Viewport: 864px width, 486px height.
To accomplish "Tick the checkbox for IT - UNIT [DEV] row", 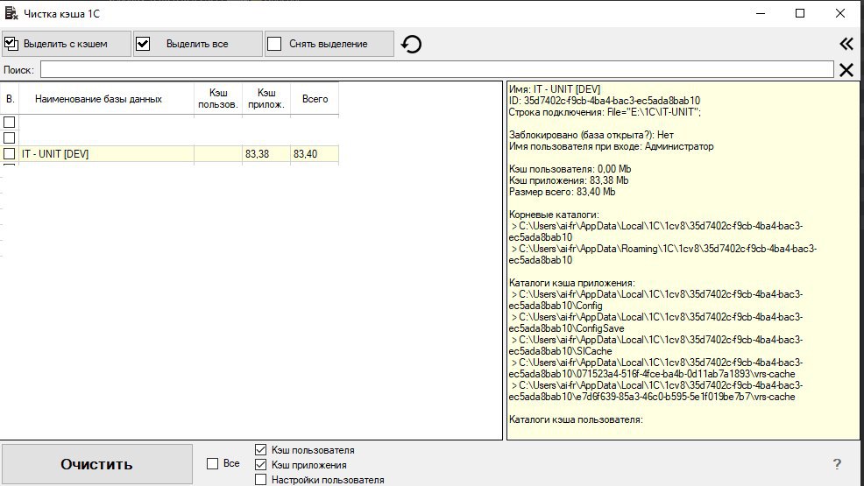I will coord(10,153).
